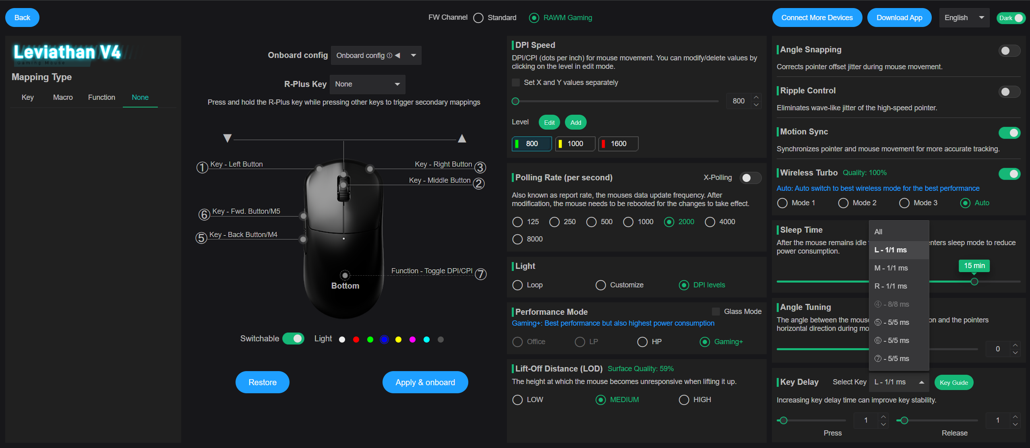This screenshot has height=448, width=1030.
Task: Select the 1600 DPI level chip
Action: tap(618, 144)
